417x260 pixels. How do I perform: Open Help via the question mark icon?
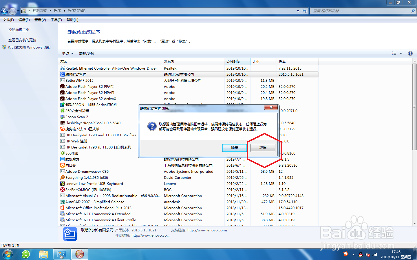point(410,53)
